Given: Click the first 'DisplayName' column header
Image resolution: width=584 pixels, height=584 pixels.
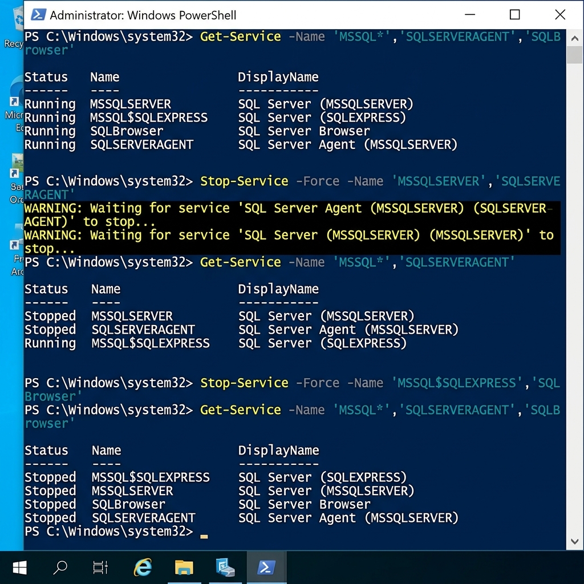Looking at the screenshot, I should pos(278,77).
